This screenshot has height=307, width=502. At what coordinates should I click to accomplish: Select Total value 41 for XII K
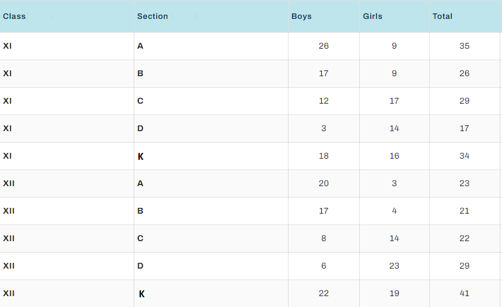(464, 293)
